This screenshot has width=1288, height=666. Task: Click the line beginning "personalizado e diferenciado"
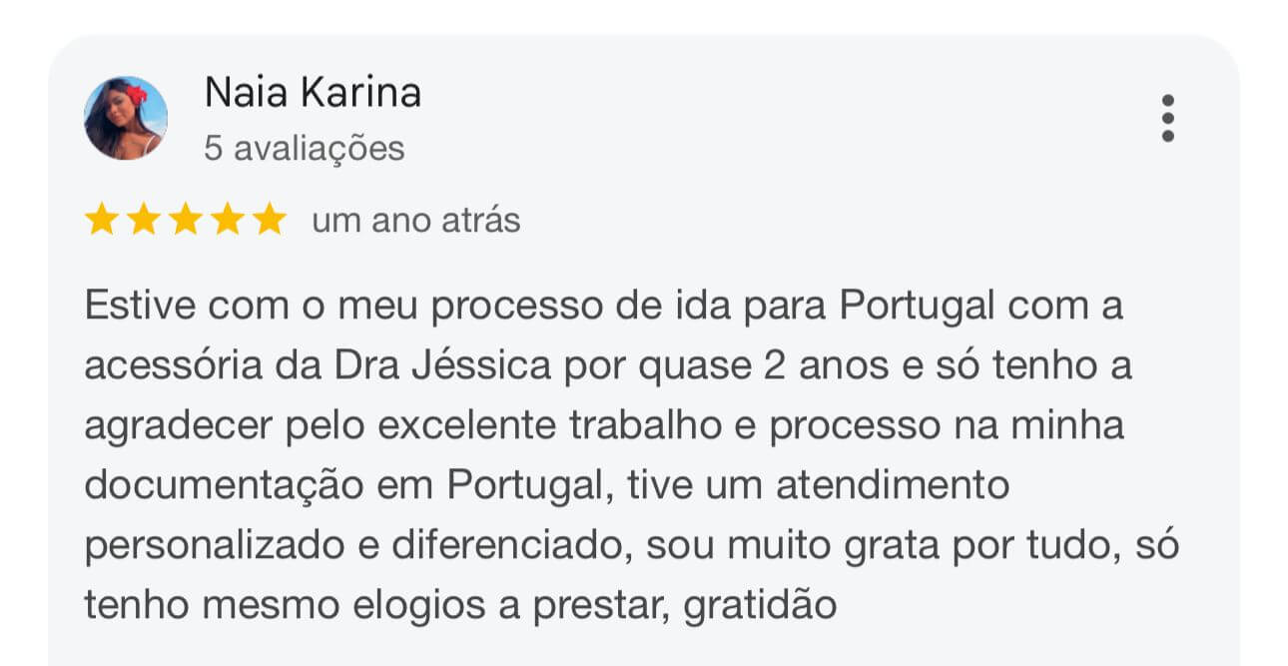(631, 545)
